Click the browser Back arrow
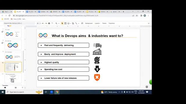Image resolution: width=186 pixels, height=104 pixels. pyautogui.click(x=3, y=16)
